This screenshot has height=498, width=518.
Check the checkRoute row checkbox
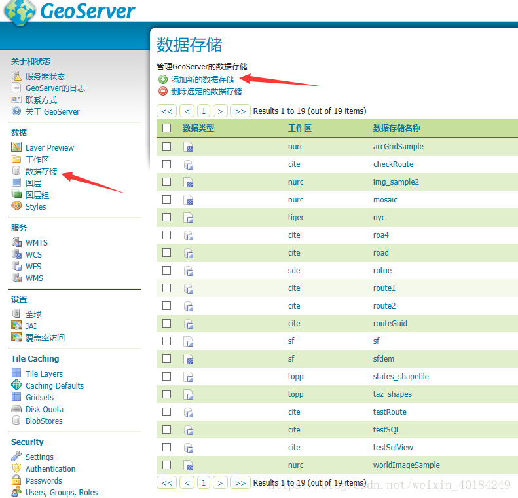(167, 164)
